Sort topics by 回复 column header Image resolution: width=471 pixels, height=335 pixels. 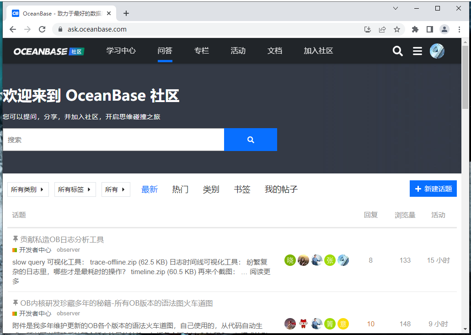pos(371,215)
